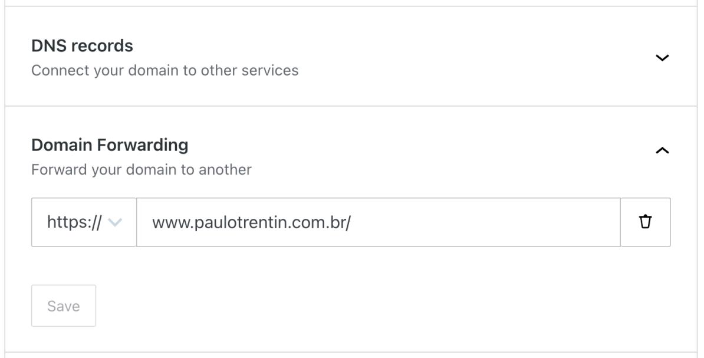The image size is (704, 358).
Task: Select the "https://" label in protocol selector
Action: [74, 222]
